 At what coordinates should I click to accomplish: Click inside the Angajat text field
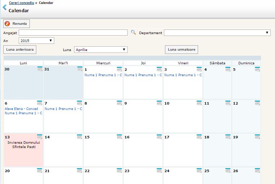[x=73, y=33]
